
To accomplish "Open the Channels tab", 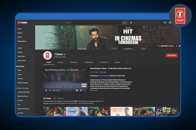I will pos(104,62).
